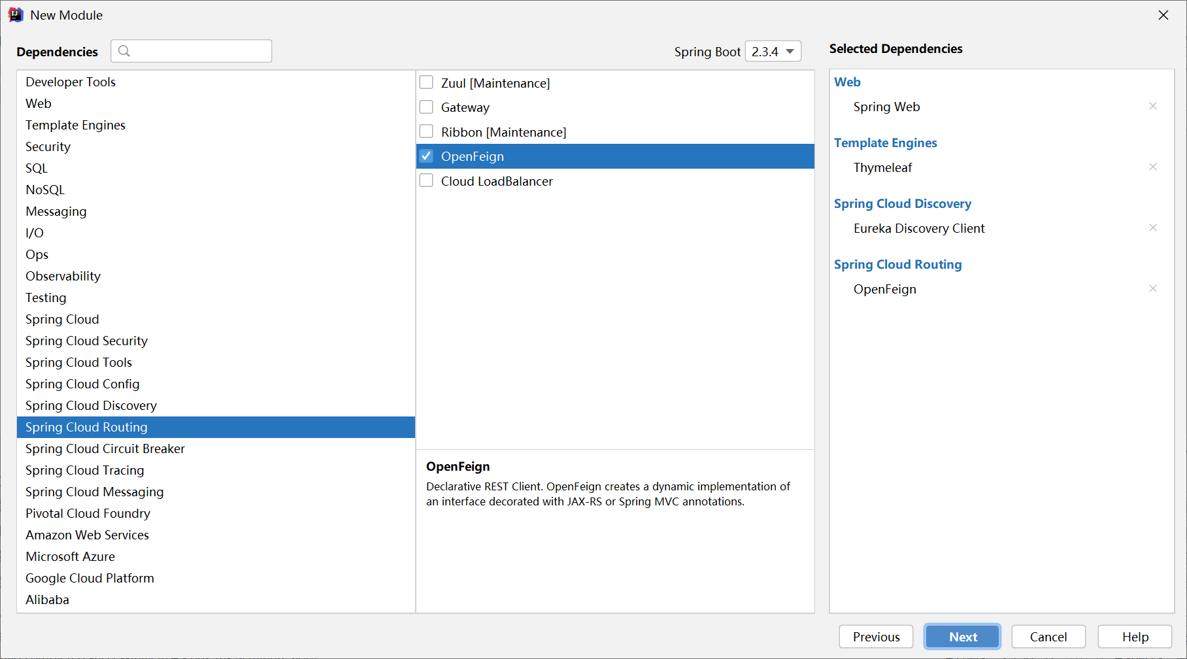Screen dimensions: 1187x659
Task: Select Spring Cloud Routing in category list
Action: click(216, 427)
